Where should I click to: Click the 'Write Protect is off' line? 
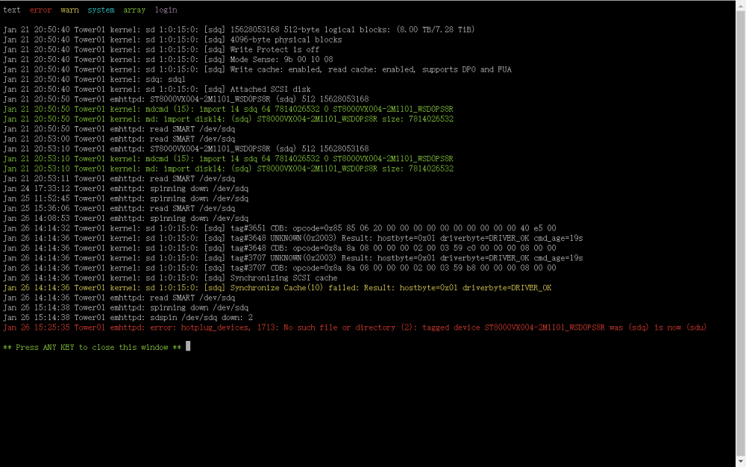click(x=161, y=49)
